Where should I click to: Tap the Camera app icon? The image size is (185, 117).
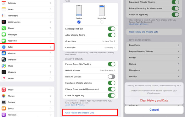tap(4, 102)
